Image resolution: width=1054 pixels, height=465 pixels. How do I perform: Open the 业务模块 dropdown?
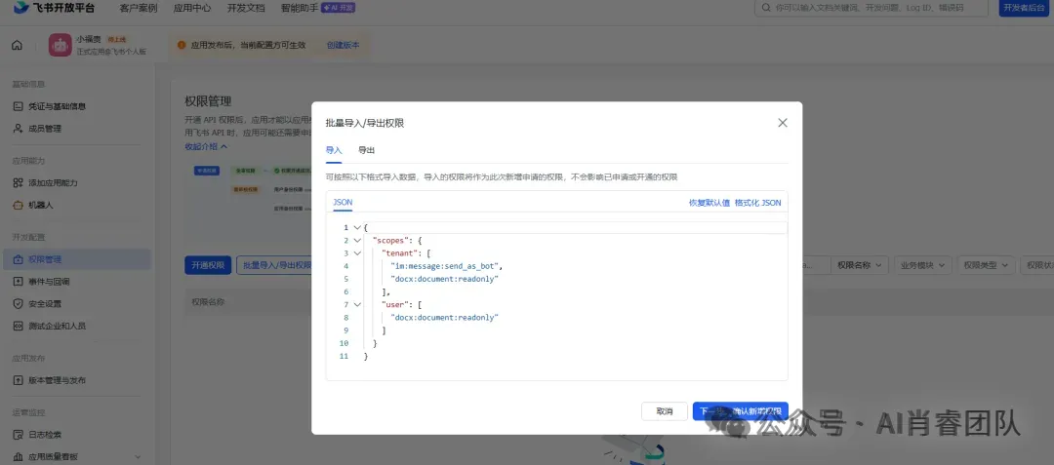click(x=922, y=265)
